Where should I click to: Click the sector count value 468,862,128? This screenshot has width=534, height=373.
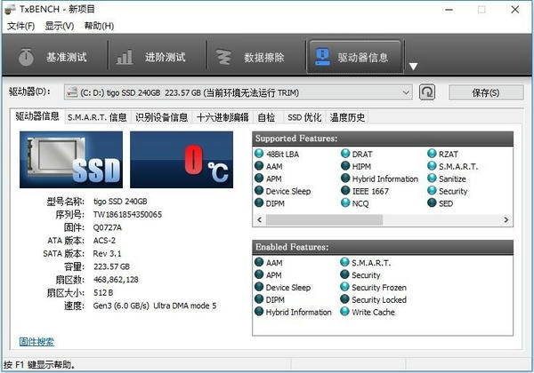[x=116, y=279]
